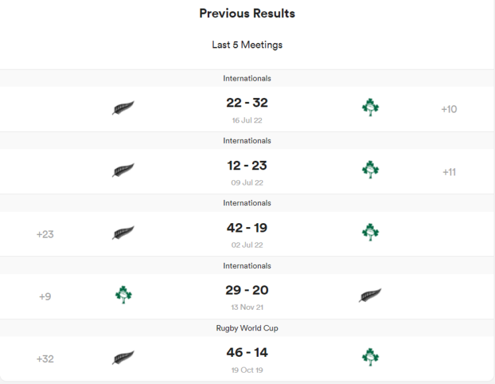Click New Zealand fern icon in 02 Jul 22 match

[x=123, y=232]
